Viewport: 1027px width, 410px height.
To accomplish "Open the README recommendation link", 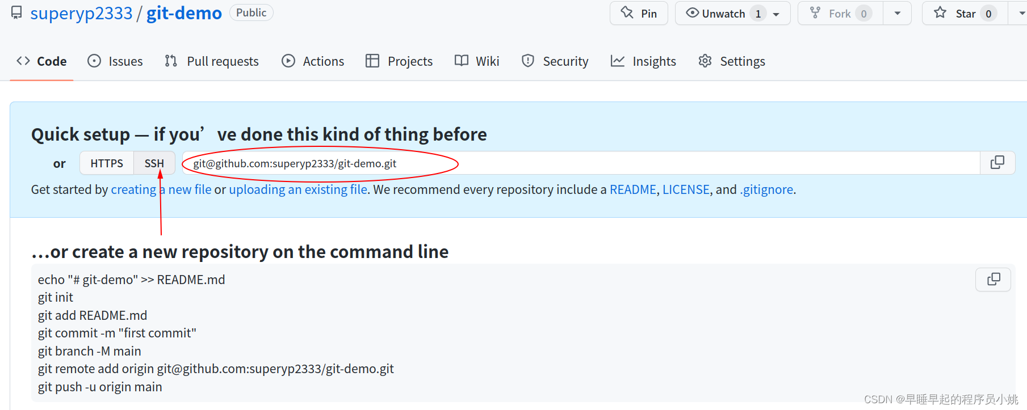I will tap(632, 189).
